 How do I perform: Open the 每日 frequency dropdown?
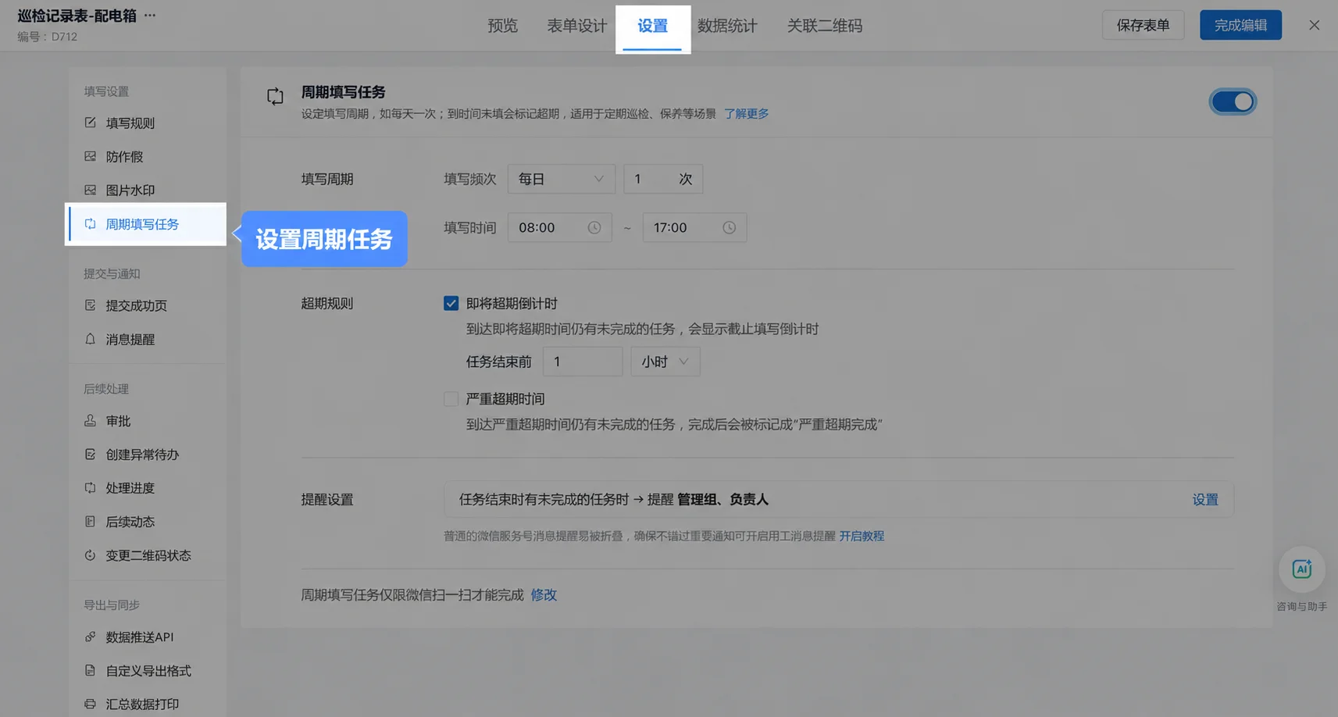coord(561,179)
